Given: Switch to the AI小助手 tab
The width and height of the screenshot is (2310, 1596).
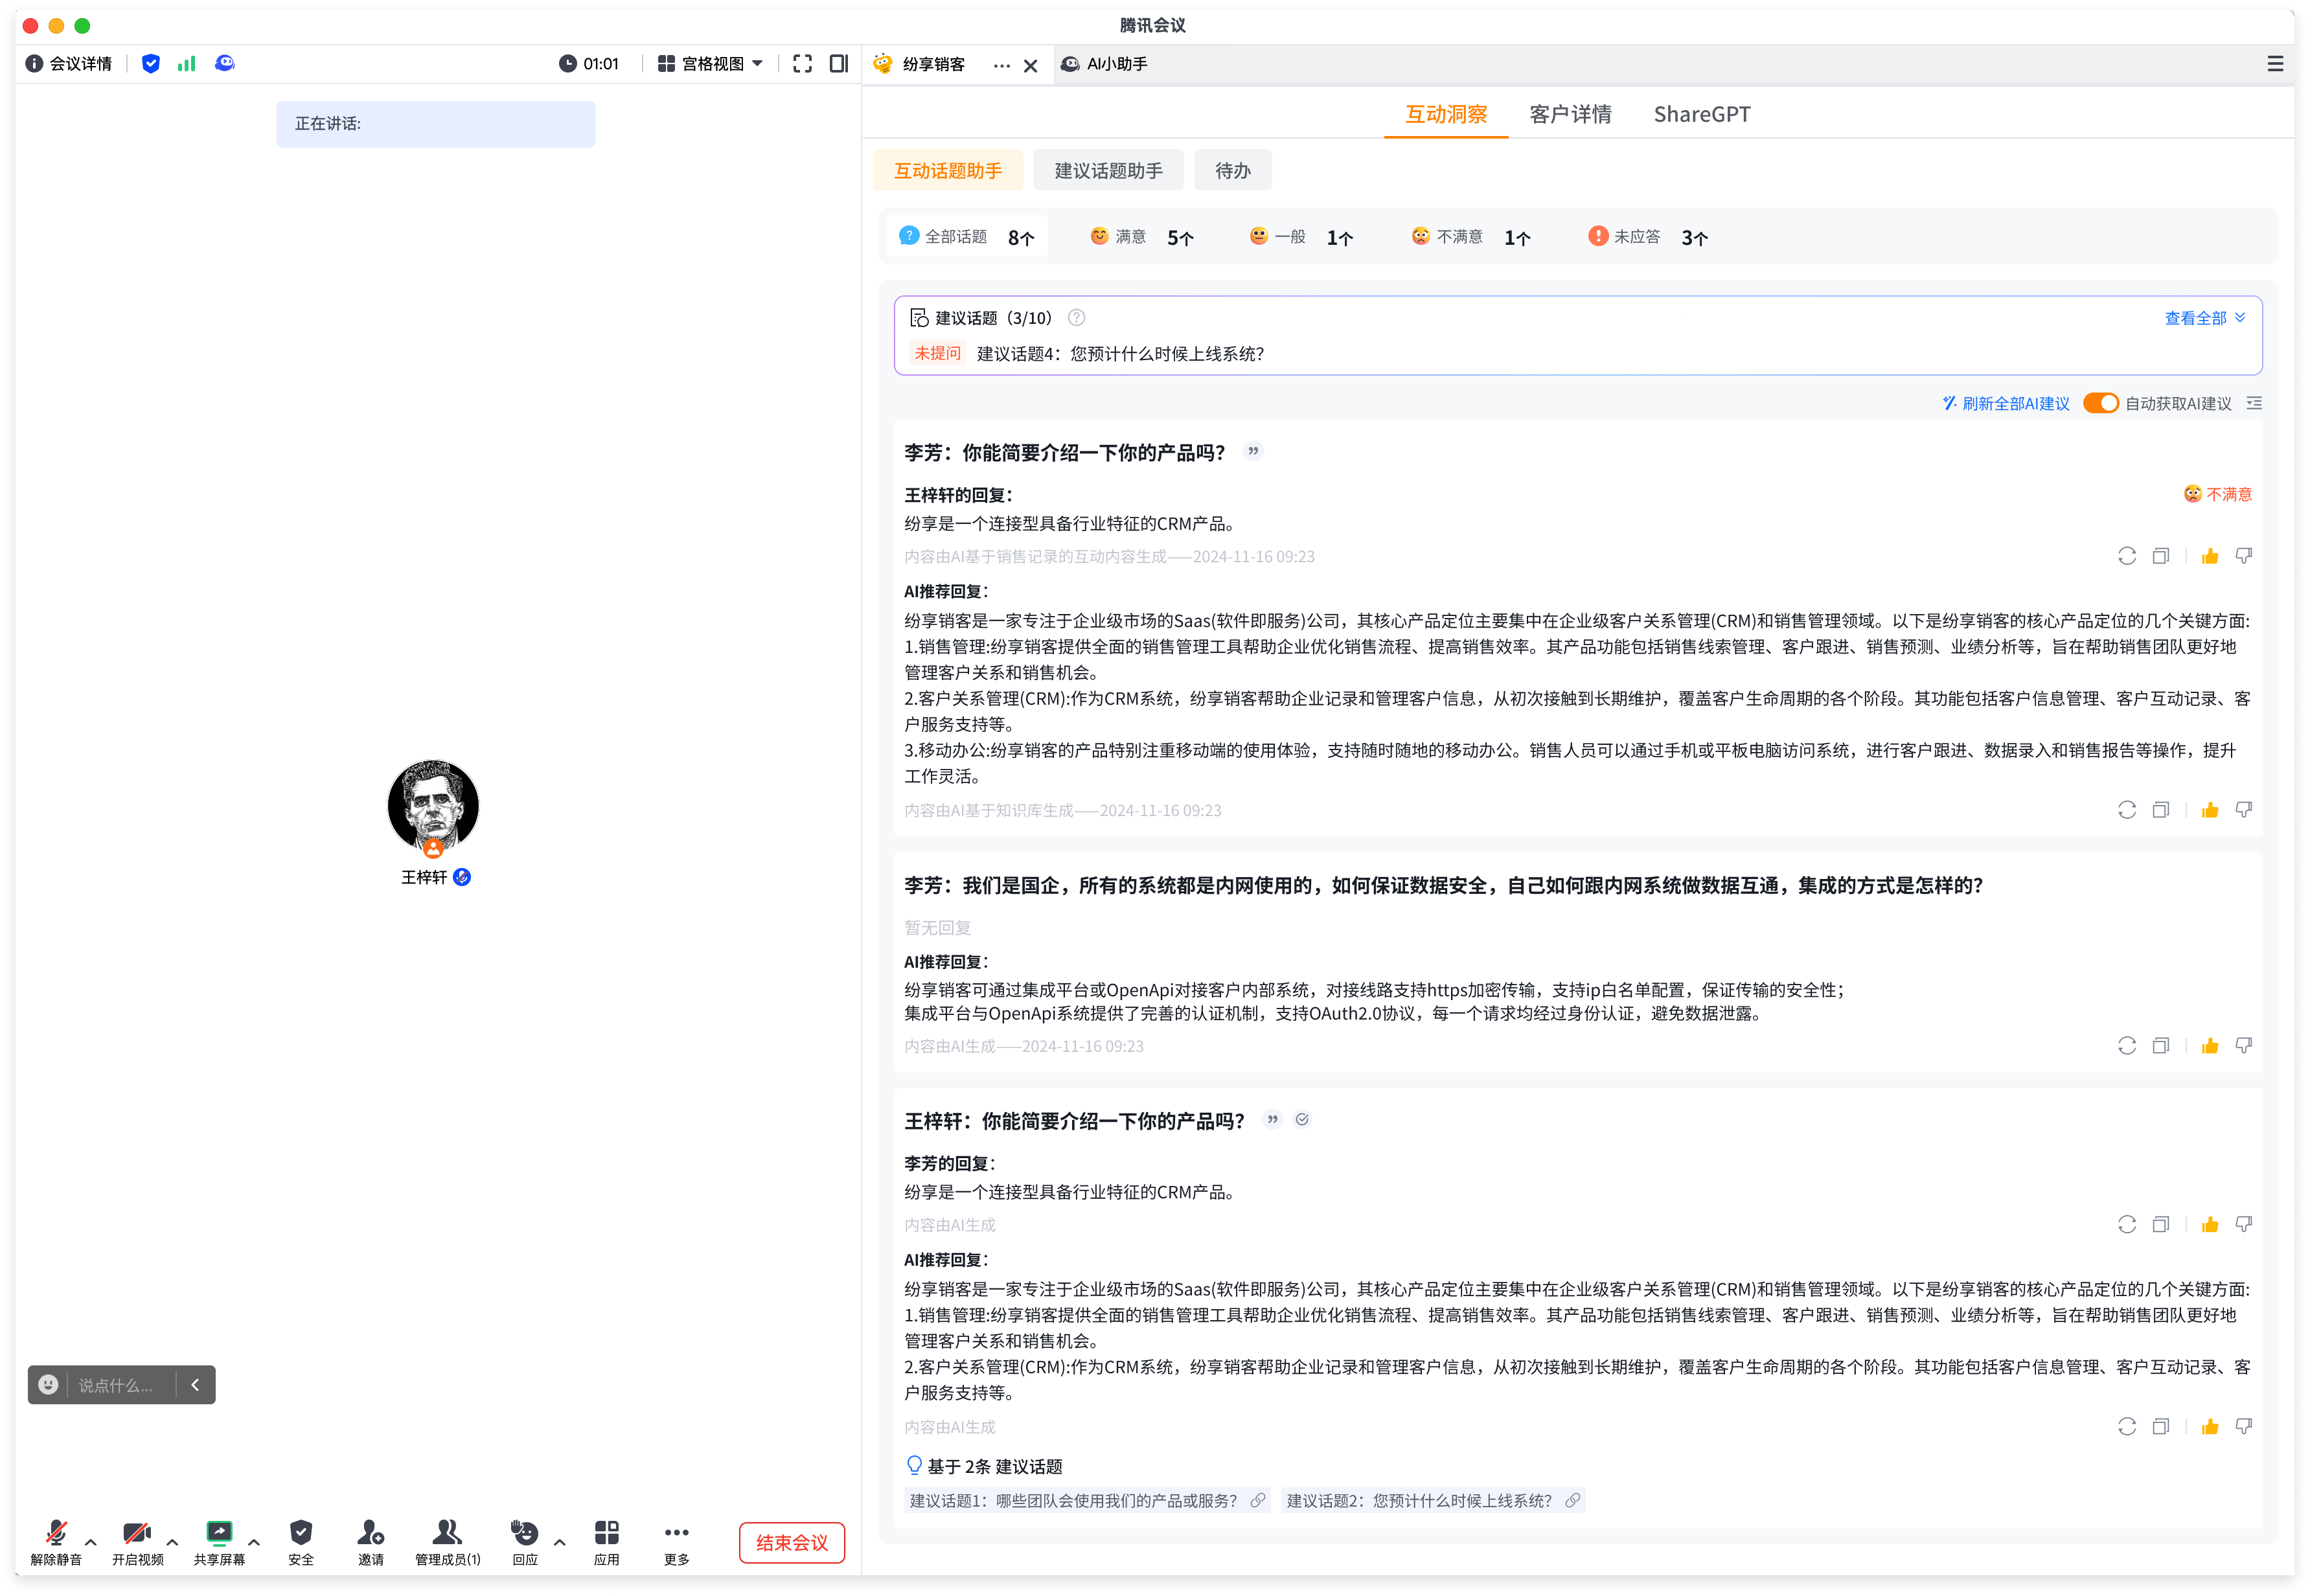Looking at the screenshot, I should [x=1105, y=64].
